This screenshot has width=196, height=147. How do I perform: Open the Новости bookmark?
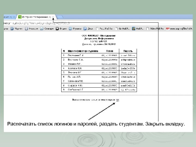pos(31,29)
